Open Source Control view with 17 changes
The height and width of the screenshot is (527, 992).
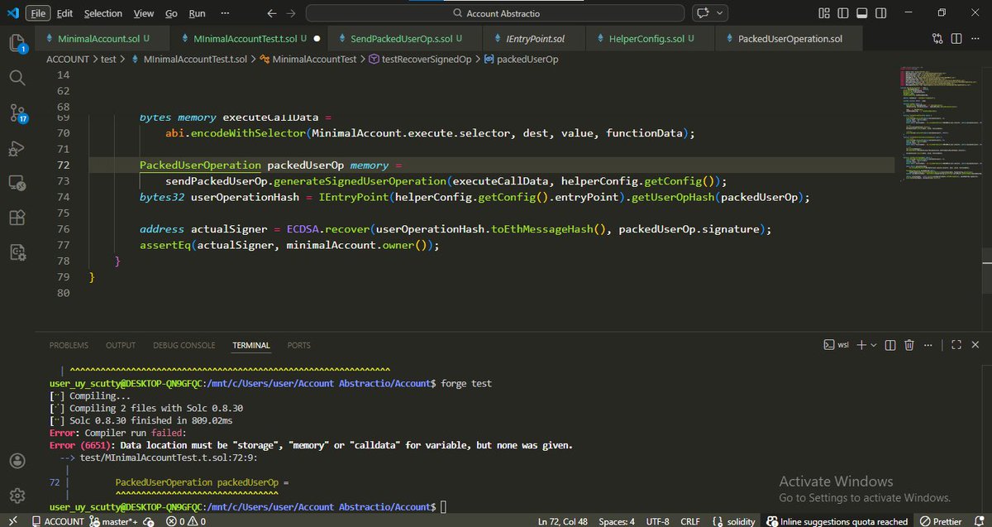[x=17, y=113]
